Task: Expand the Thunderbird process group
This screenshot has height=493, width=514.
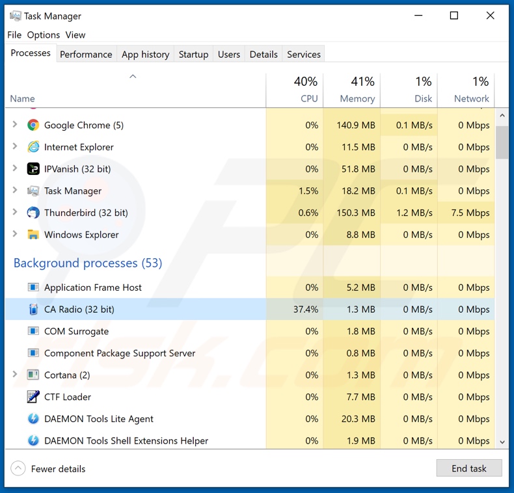Action: [15, 212]
